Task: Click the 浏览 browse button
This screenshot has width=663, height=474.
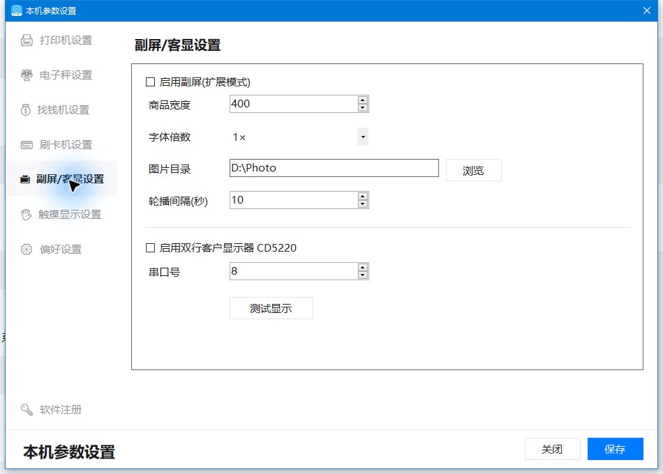Action: pos(474,170)
